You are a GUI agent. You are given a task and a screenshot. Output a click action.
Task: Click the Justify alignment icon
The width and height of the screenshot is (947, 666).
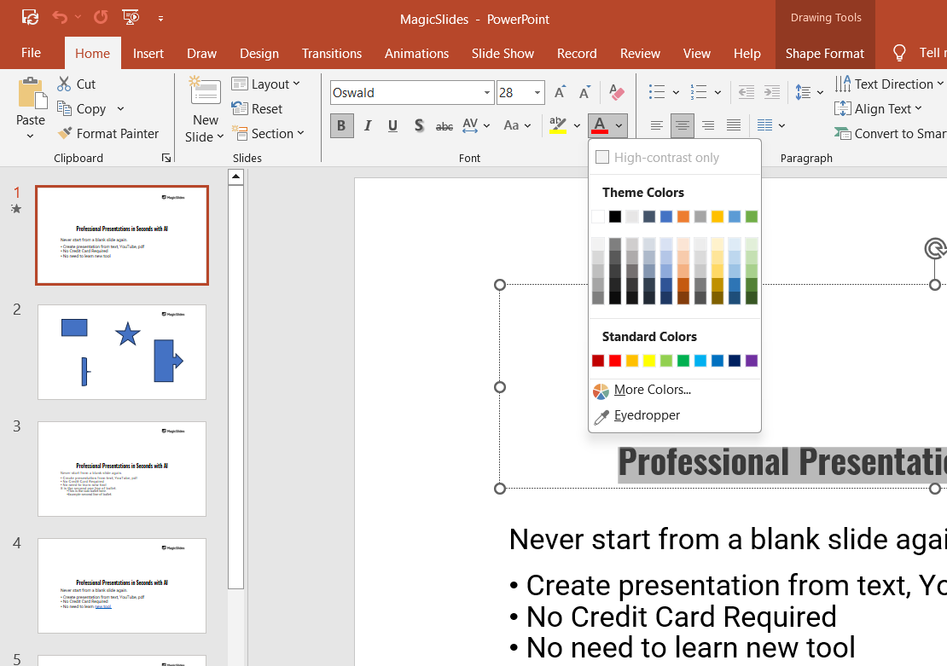click(734, 126)
